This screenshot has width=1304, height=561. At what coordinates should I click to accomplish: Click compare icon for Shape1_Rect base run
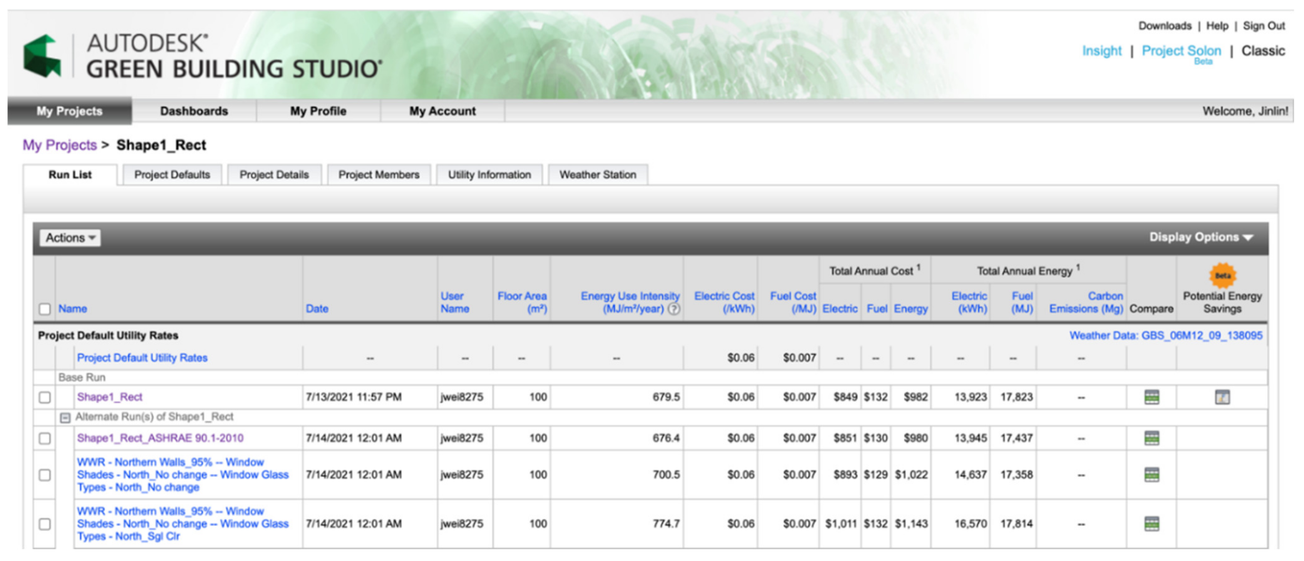(x=1151, y=397)
